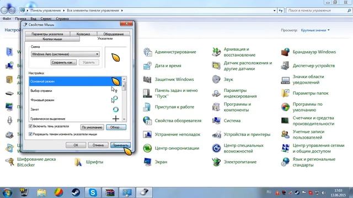Open the Шрифты icon

click(78, 162)
